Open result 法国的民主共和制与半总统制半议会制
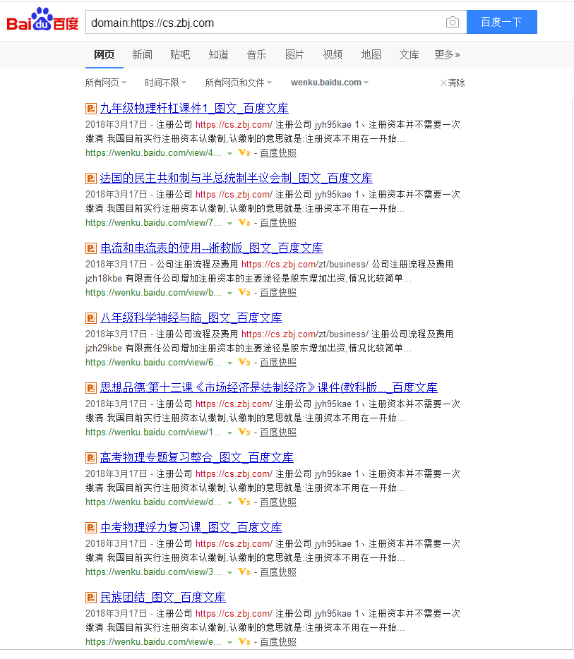 (x=237, y=179)
